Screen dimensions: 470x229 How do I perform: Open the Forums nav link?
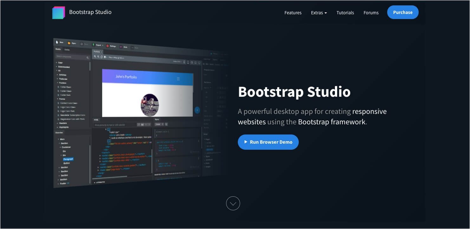tap(371, 13)
